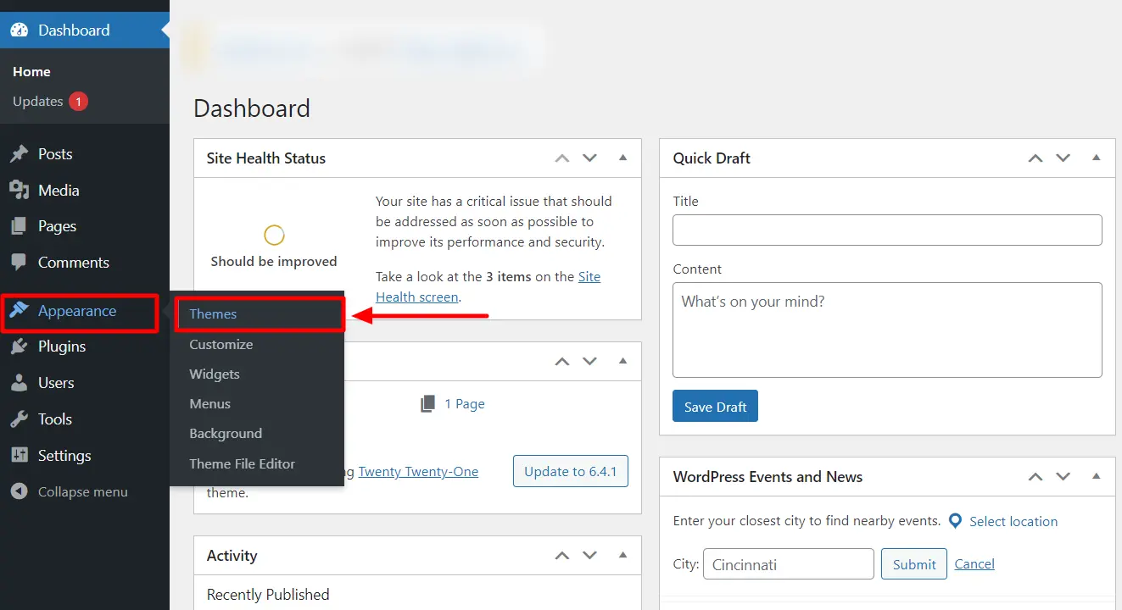Open Themes in Appearance submenu

click(x=213, y=314)
